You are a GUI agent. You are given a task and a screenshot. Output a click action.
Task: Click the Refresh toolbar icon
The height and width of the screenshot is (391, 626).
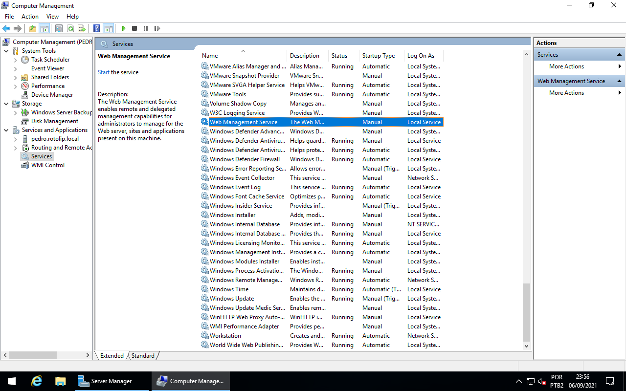(x=70, y=28)
